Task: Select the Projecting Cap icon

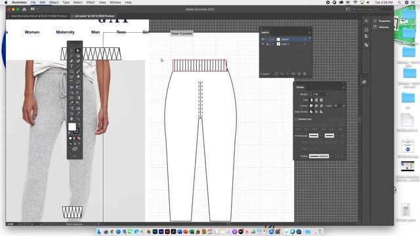Action: pos(322,100)
